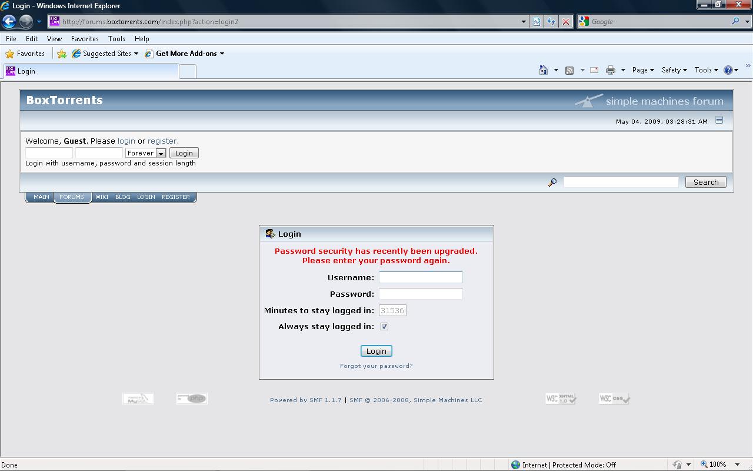Viewport: 753px width, 471px height.
Task: Click the forum search text box
Action: coord(621,182)
